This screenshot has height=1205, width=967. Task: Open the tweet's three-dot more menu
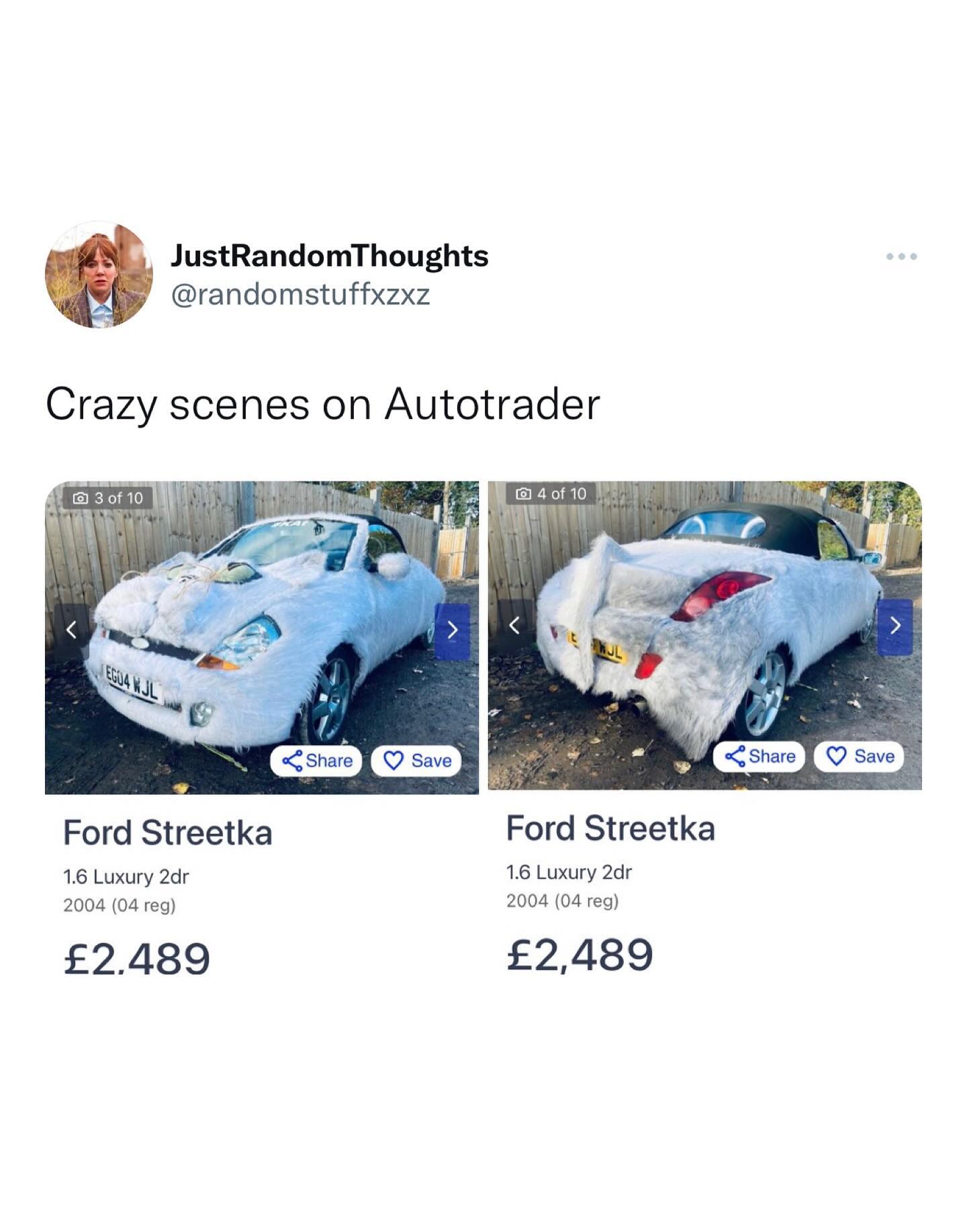click(901, 256)
